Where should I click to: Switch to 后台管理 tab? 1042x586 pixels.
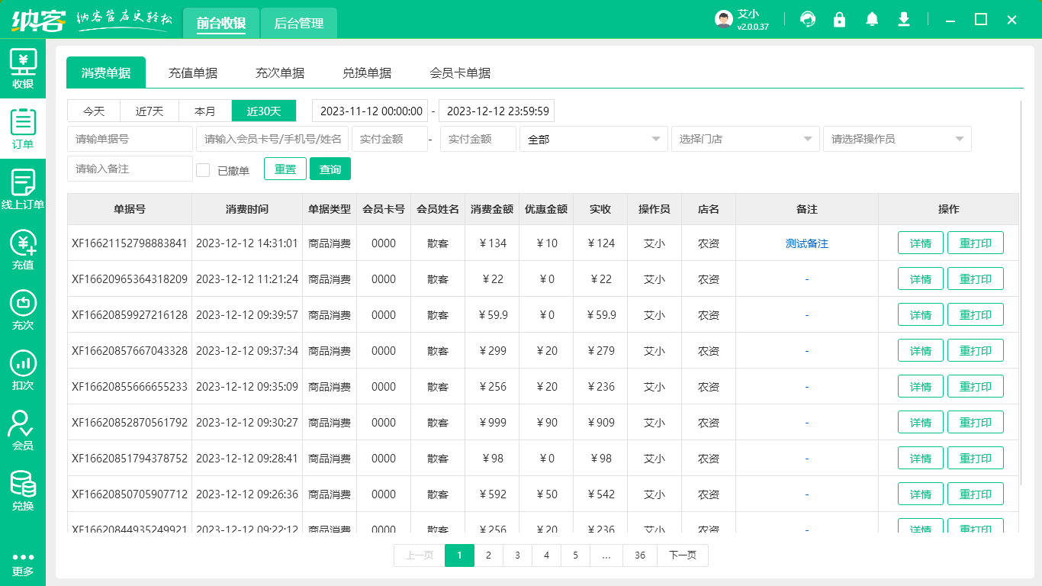(x=299, y=23)
